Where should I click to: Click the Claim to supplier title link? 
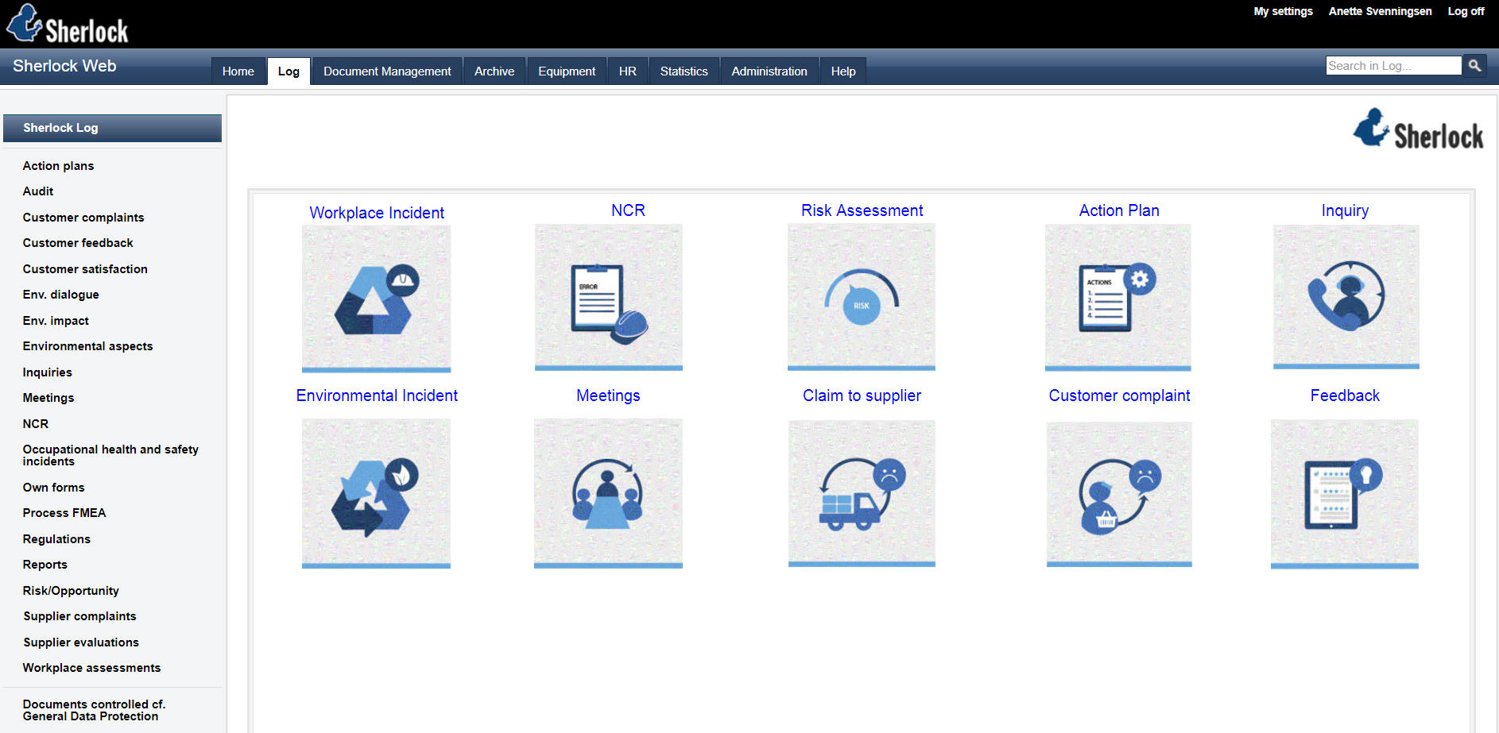pyautogui.click(x=862, y=395)
